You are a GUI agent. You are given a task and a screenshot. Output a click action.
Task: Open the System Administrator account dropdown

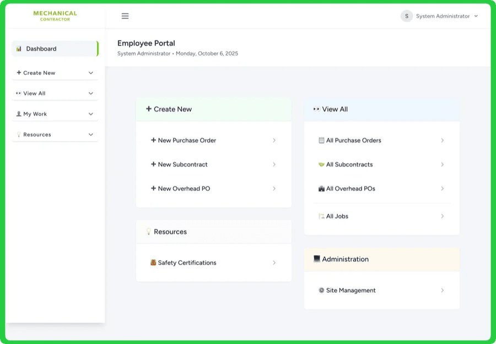(440, 16)
